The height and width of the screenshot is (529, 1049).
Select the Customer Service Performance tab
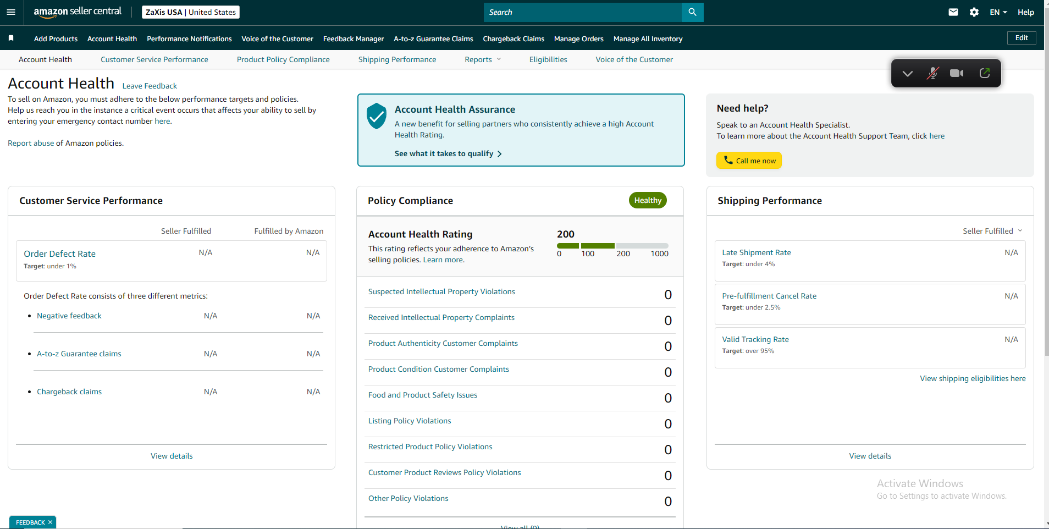[154, 59]
